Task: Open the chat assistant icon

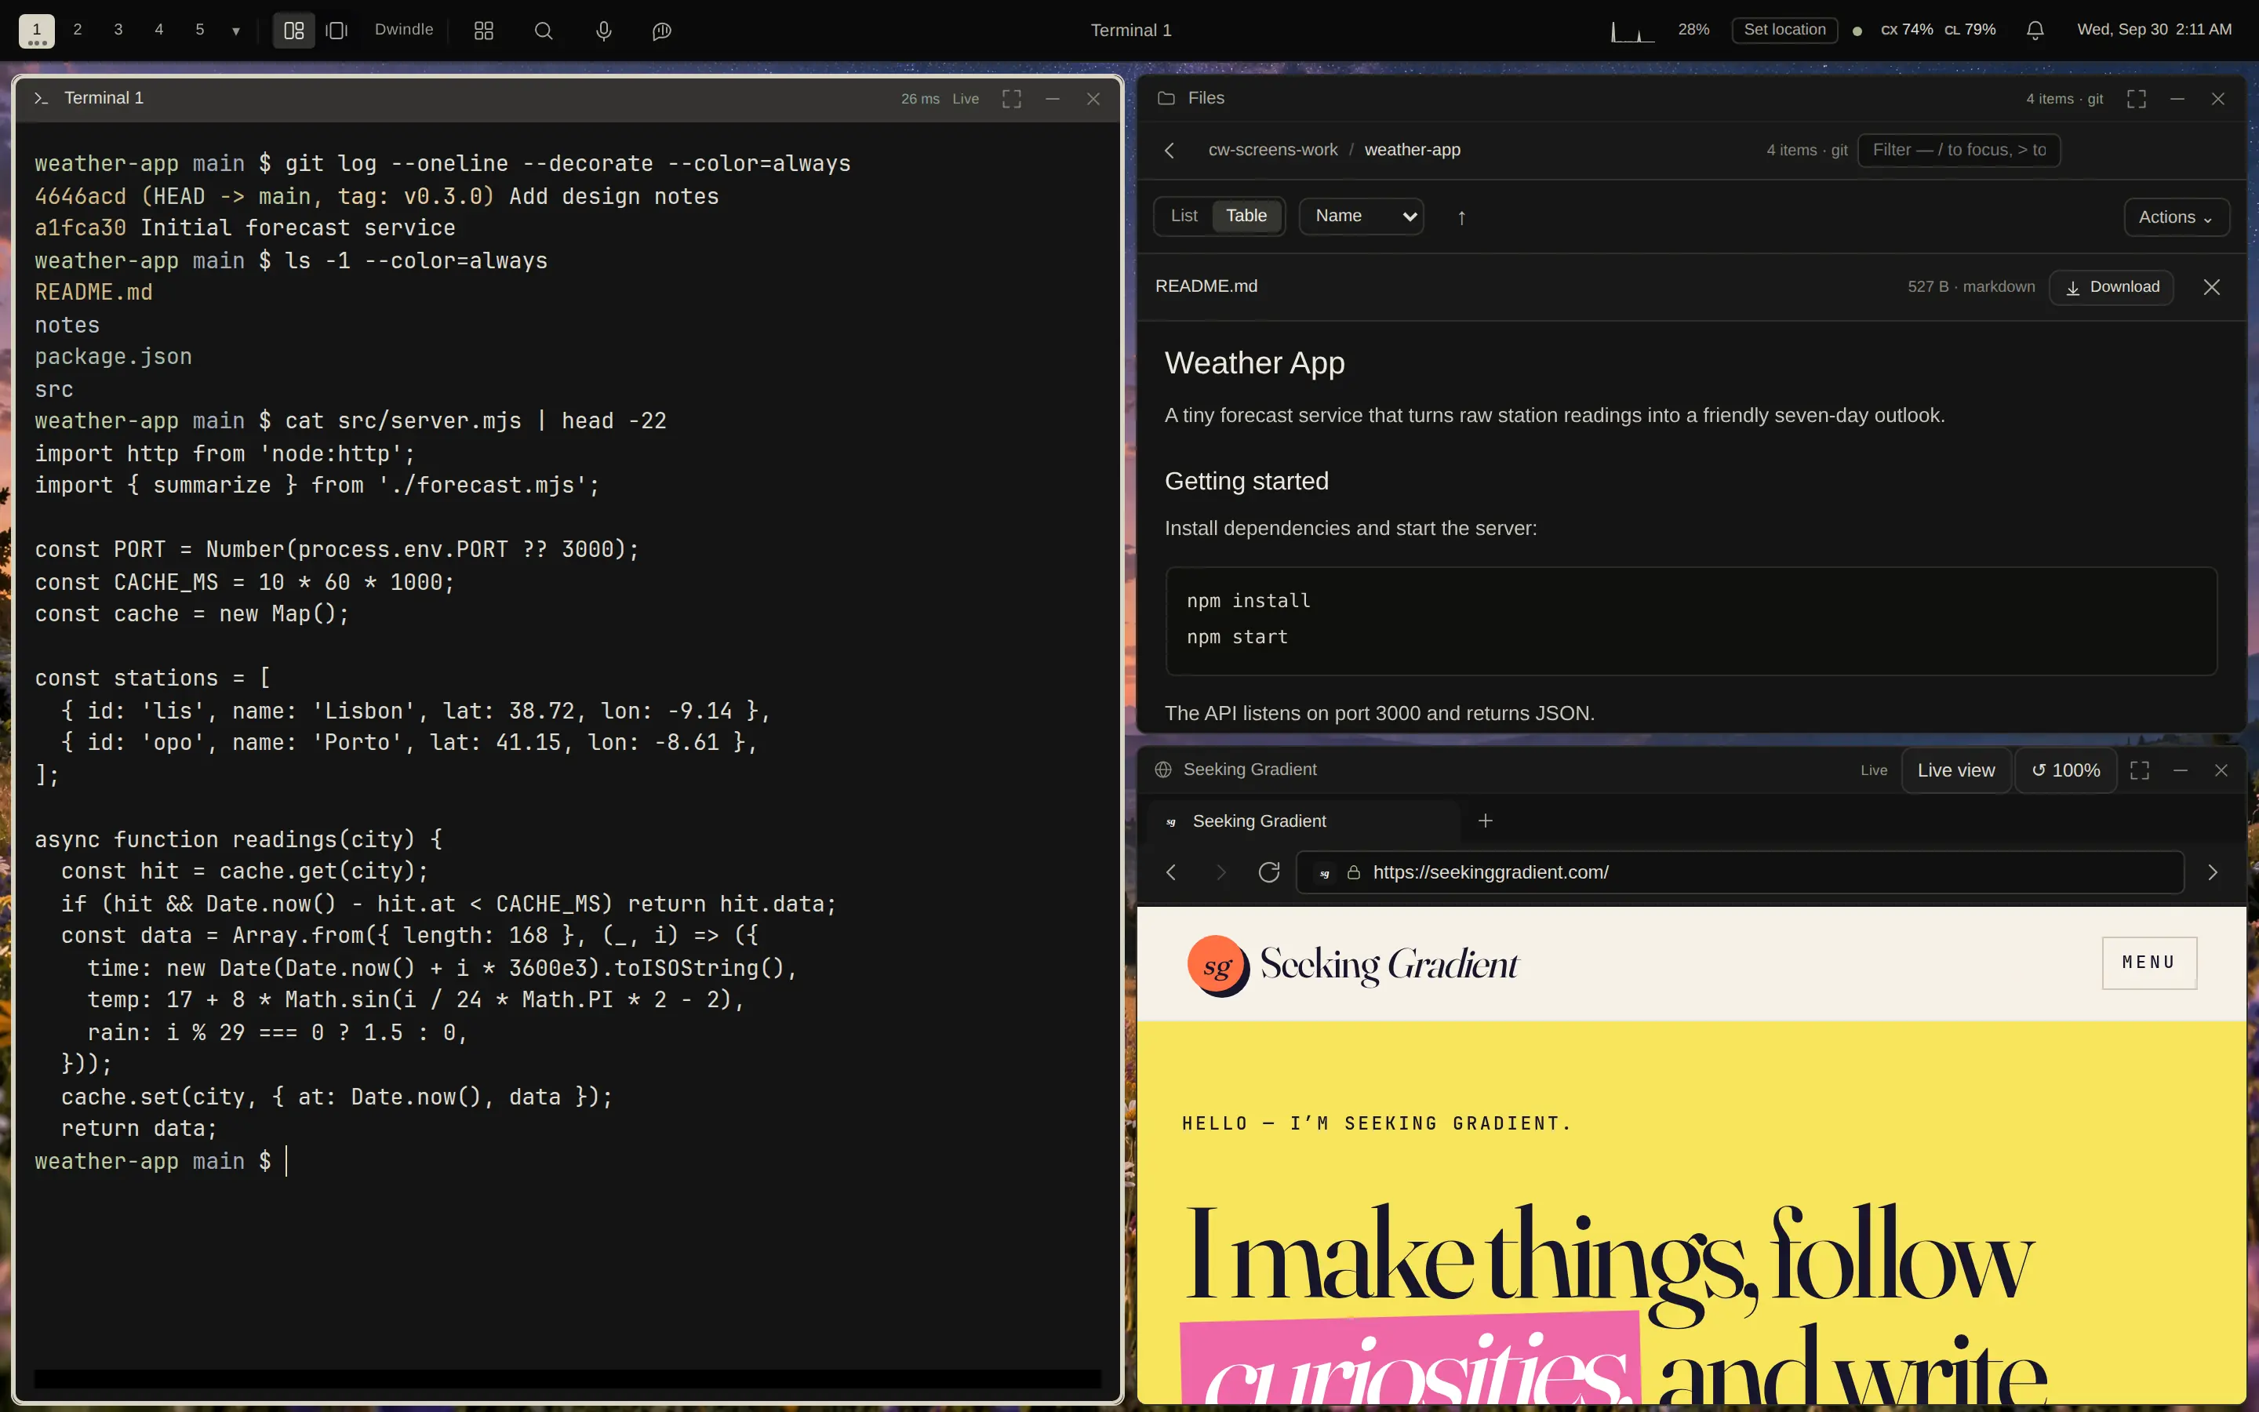Action: coord(662,31)
